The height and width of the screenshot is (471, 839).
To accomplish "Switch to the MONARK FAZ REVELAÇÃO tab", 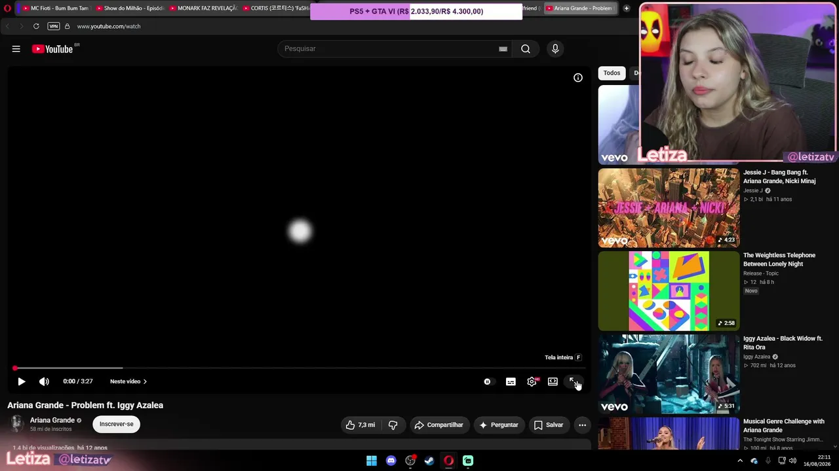I will click(203, 9).
